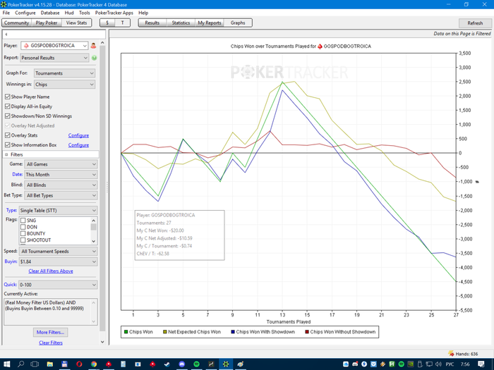Screen dimensions: 494x370
Task: Open File Explorer from the taskbar
Action: pos(50,364)
